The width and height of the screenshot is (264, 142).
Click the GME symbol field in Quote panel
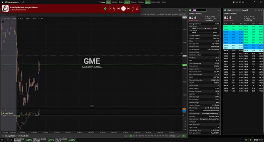point(199,10)
